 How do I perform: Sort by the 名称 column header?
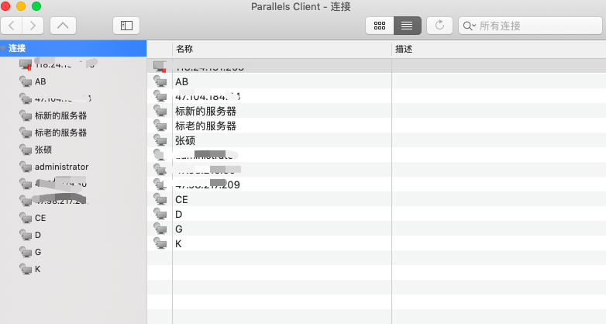pyautogui.click(x=282, y=49)
